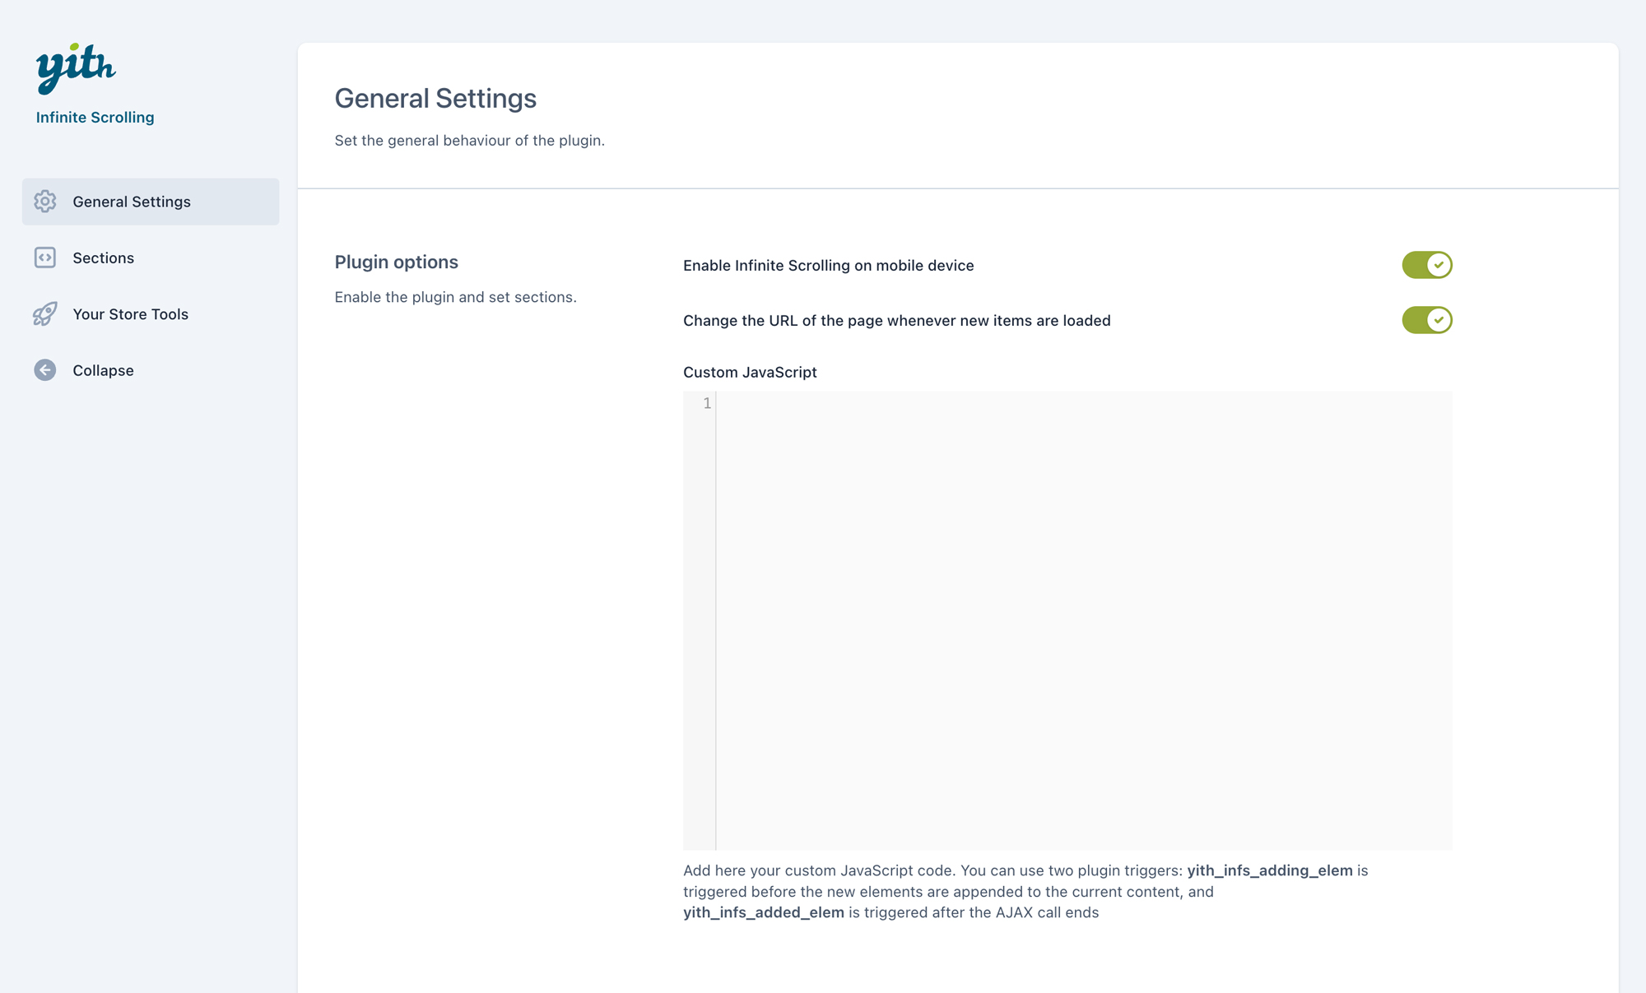
Task: Click the Infinite Scrolling plugin title
Action: pyautogui.click(x=95, y=118)
